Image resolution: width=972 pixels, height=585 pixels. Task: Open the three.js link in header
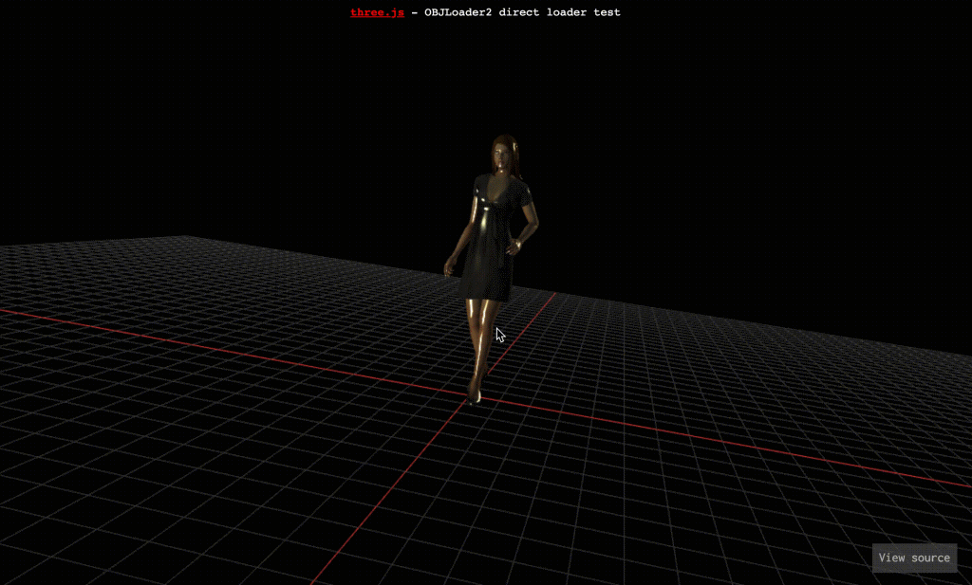coord(377,12)
